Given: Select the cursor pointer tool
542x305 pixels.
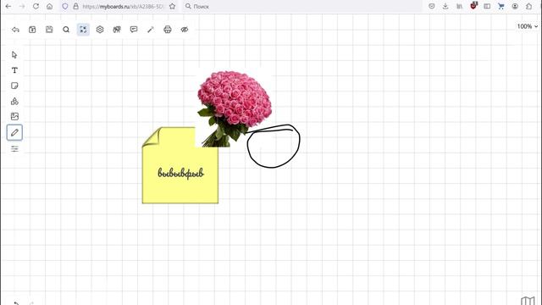Looking at the screenshot, I should pyautogui.click(x=14, y=55).
